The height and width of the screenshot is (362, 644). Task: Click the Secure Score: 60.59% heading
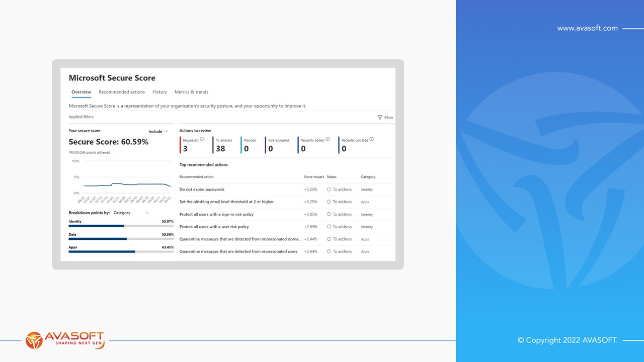click(109, 142)
